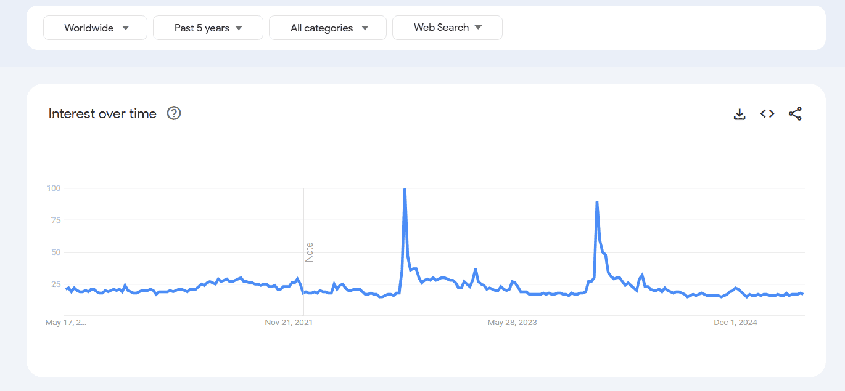
Task: Expand the Worldwide region dropdown
Action: (95, 28)
